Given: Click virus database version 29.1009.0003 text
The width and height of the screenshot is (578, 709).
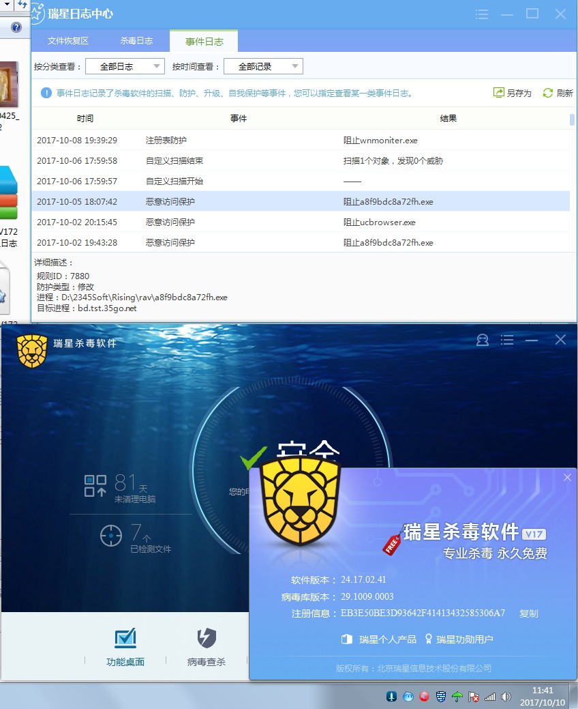Looking at the screenshot, I should (x=367, y=596).
